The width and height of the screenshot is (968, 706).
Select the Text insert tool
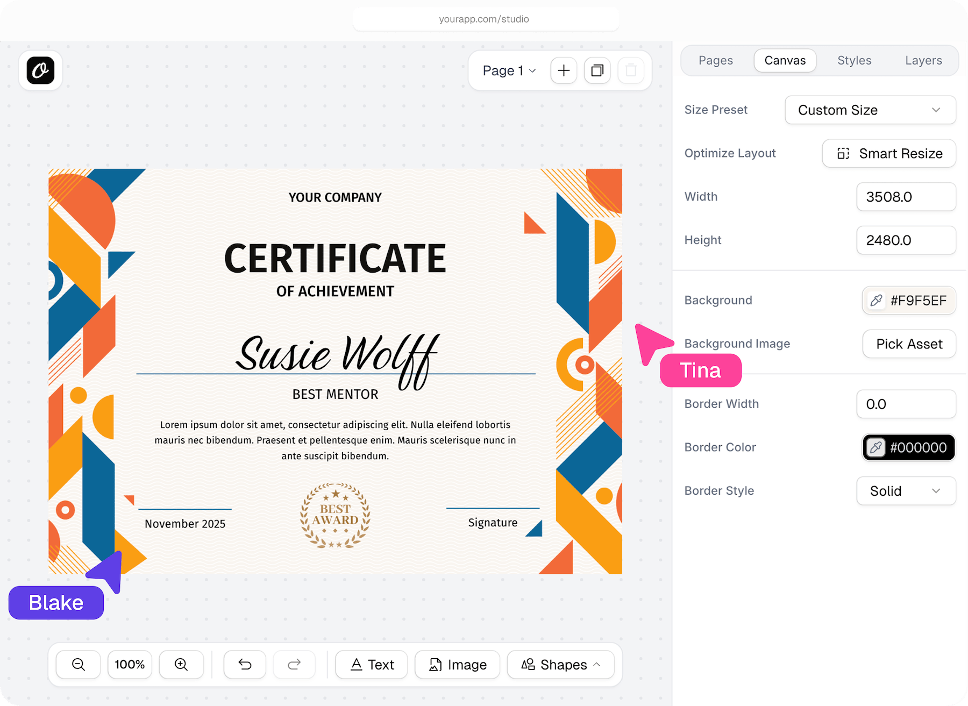tap(371, 665)
